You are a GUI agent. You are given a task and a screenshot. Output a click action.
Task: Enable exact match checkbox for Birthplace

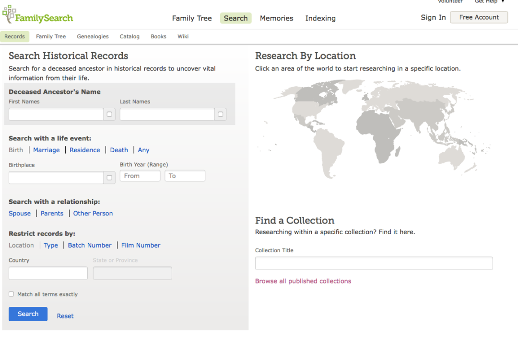point(109,178)
